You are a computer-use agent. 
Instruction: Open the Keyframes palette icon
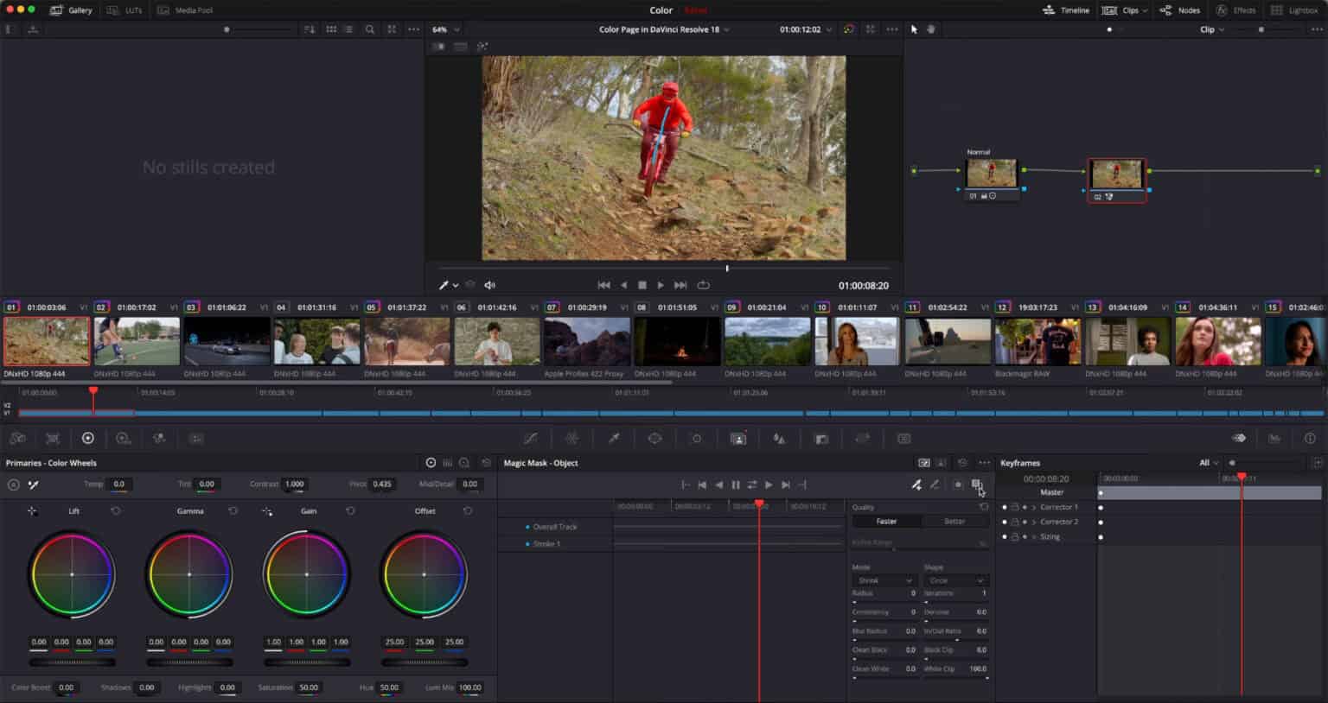pyautogui.click(x=1239, y=439)
